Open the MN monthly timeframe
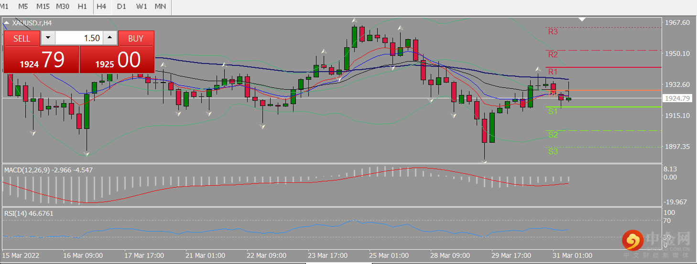 point(161,7)
